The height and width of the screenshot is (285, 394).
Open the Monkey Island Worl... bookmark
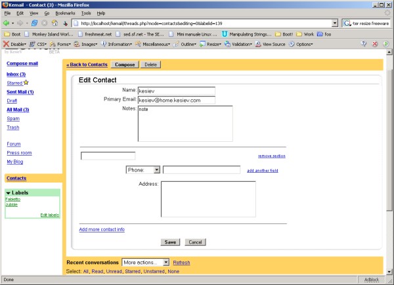coord(49,34)
